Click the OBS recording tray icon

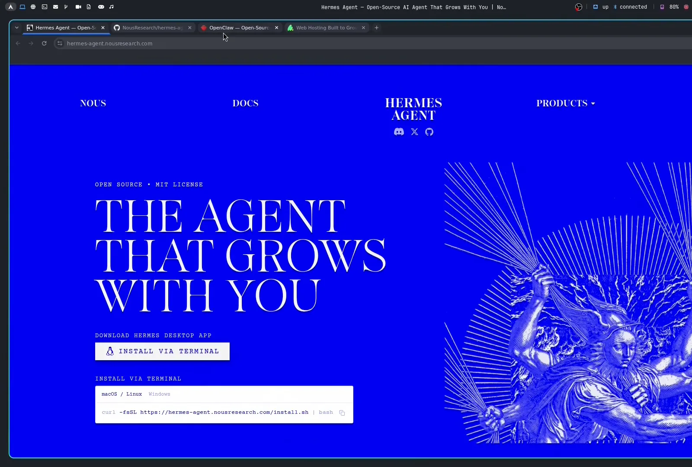click(x=579, y=7)
